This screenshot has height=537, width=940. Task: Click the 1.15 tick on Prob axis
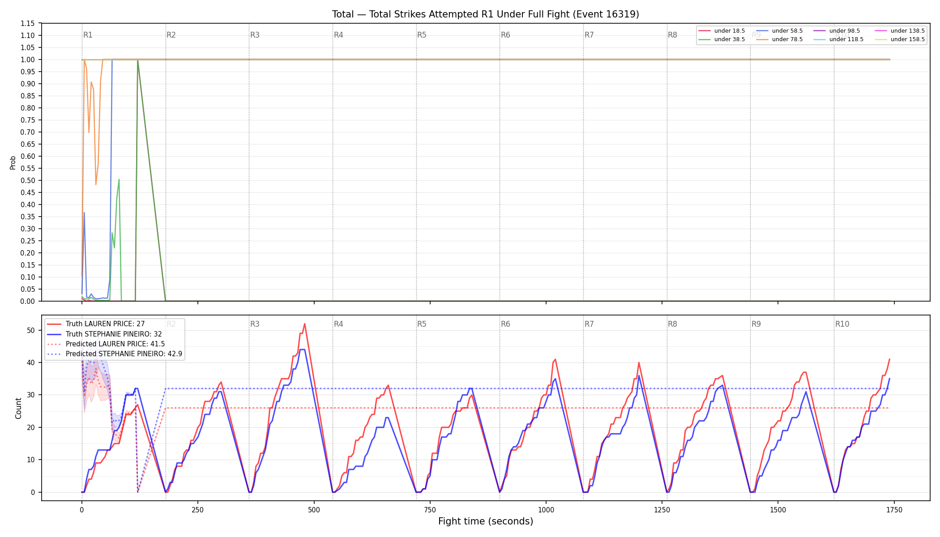(27, 23)
